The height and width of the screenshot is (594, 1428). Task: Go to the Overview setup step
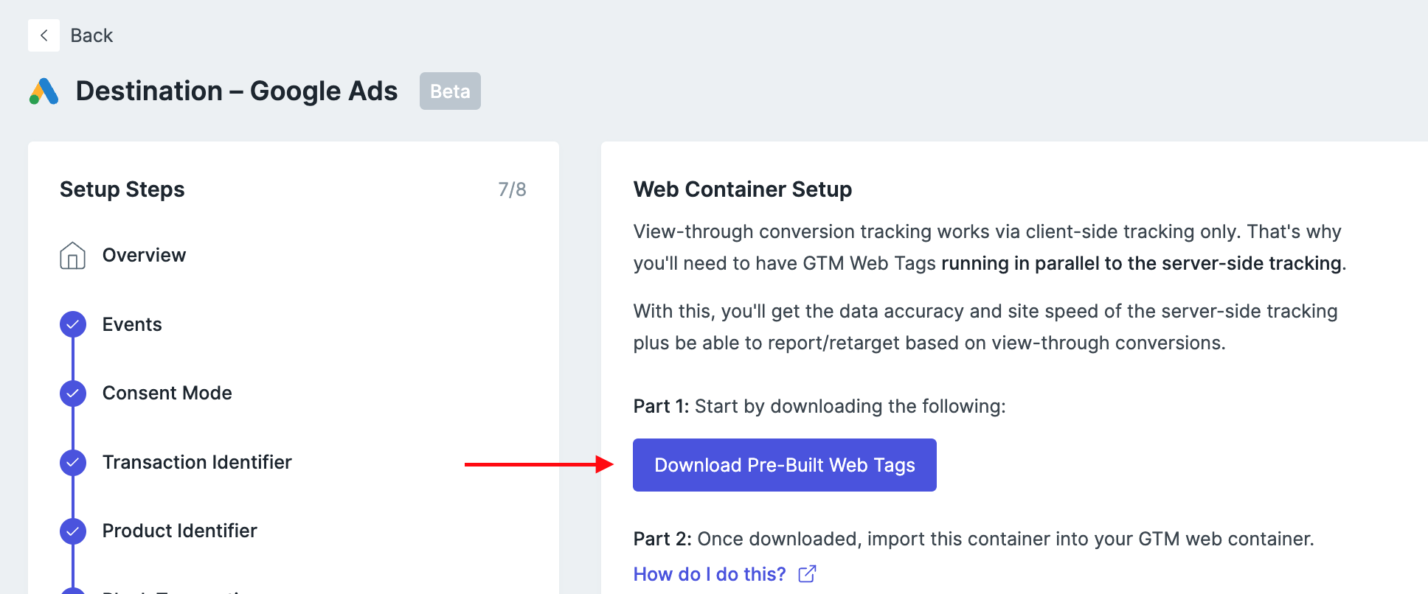click(144, 255)
